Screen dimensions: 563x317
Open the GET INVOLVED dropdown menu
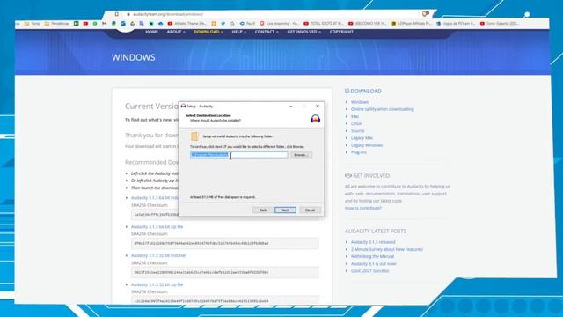click(303, 32)
